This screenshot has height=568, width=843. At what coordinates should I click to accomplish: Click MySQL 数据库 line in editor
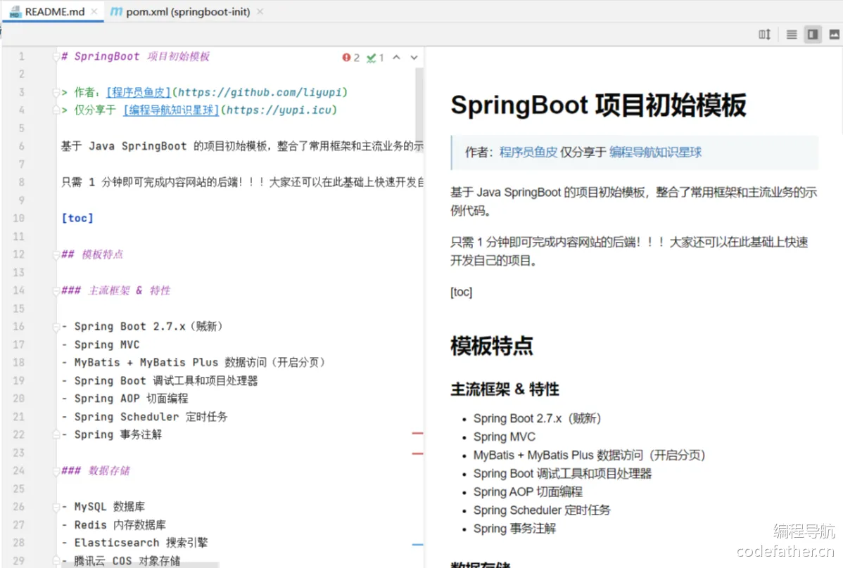(x=103, y=507)
